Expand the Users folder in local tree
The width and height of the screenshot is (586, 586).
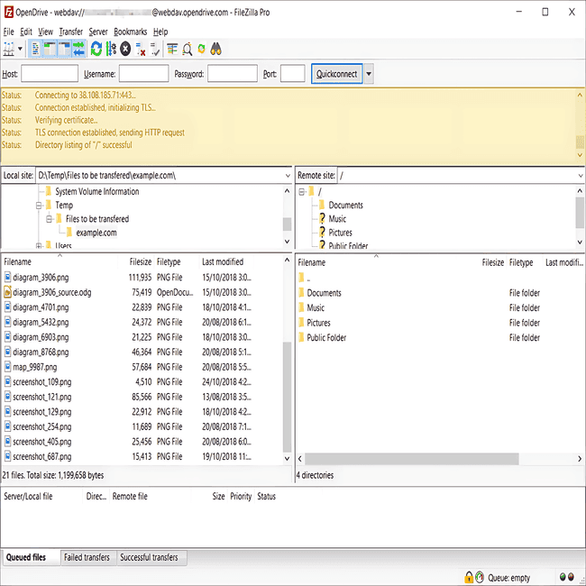click(x=39, y=246)
